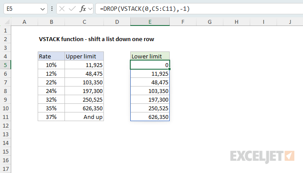
Task: Select row 14 header
Action: click(5, 143)
